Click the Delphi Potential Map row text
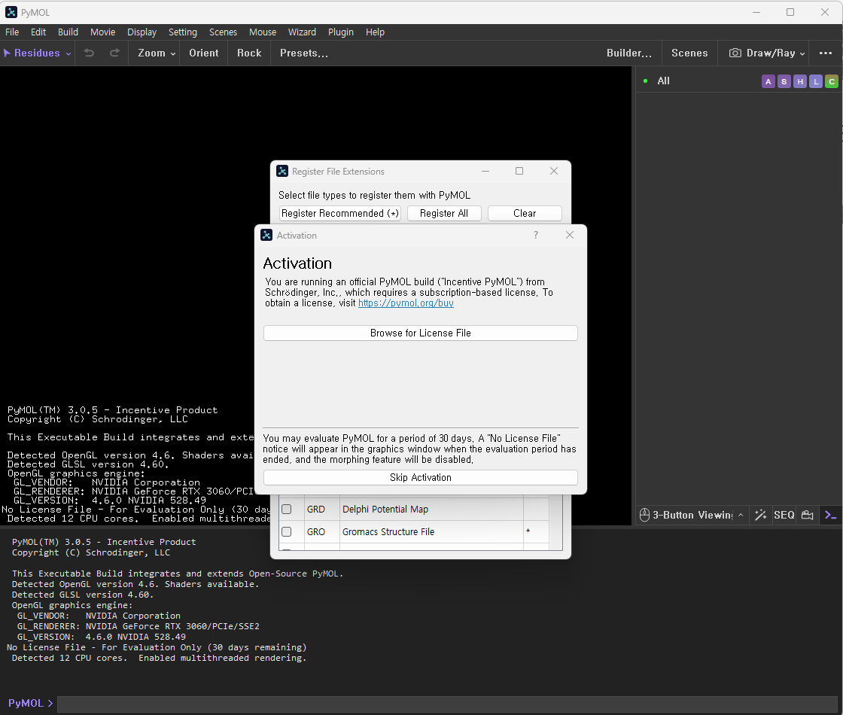Viewport: 843px width, 715px height. pos(385,509)
